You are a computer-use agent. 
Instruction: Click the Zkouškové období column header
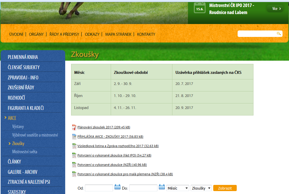point(142,72)
